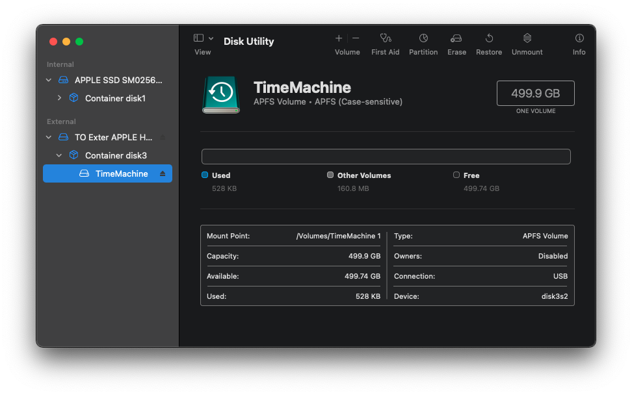Click the Erase disk icon

click(456, 38)
